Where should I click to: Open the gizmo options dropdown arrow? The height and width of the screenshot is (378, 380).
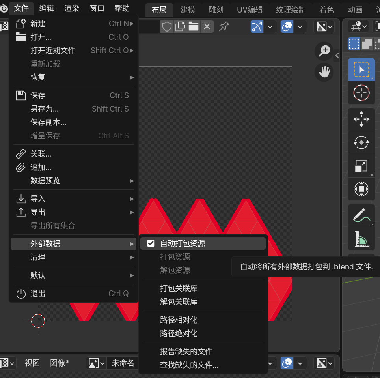tap(270, 26)
